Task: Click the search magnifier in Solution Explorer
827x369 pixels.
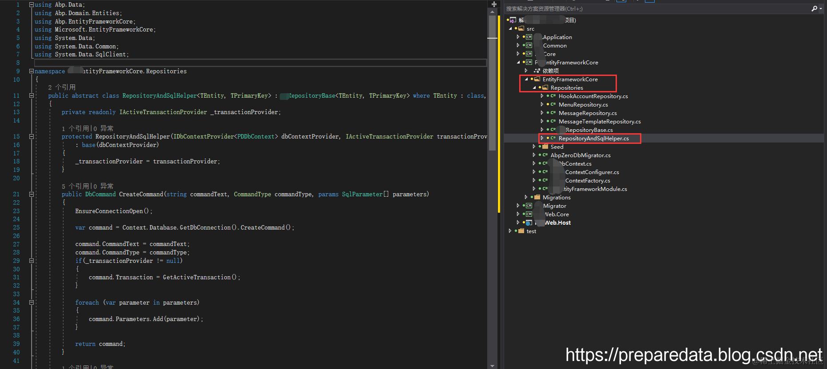Action: [814, 8]
